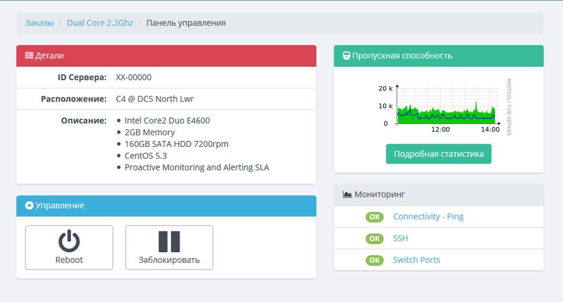
Task: Click the icon next to Пропускная способность
Action: [346, 55]
